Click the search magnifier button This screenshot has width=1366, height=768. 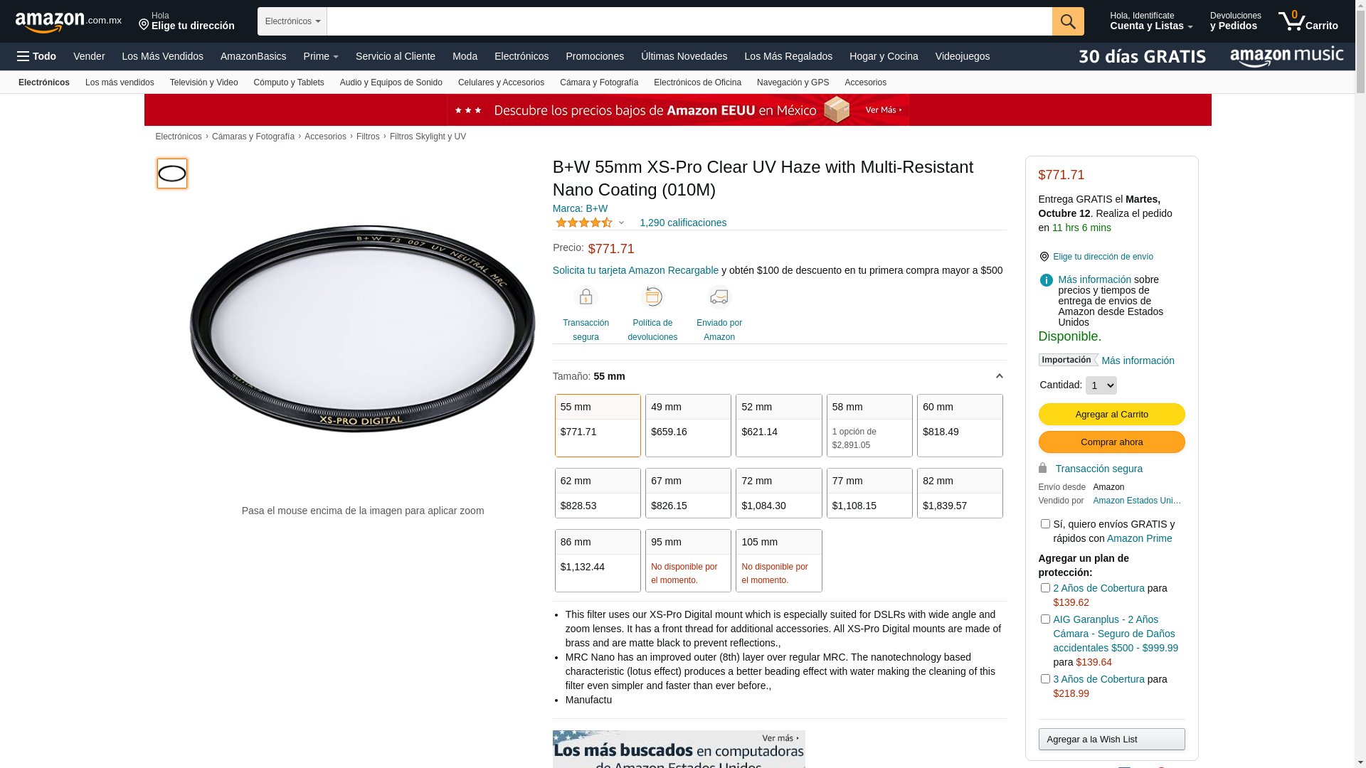tap(1068, 21)
